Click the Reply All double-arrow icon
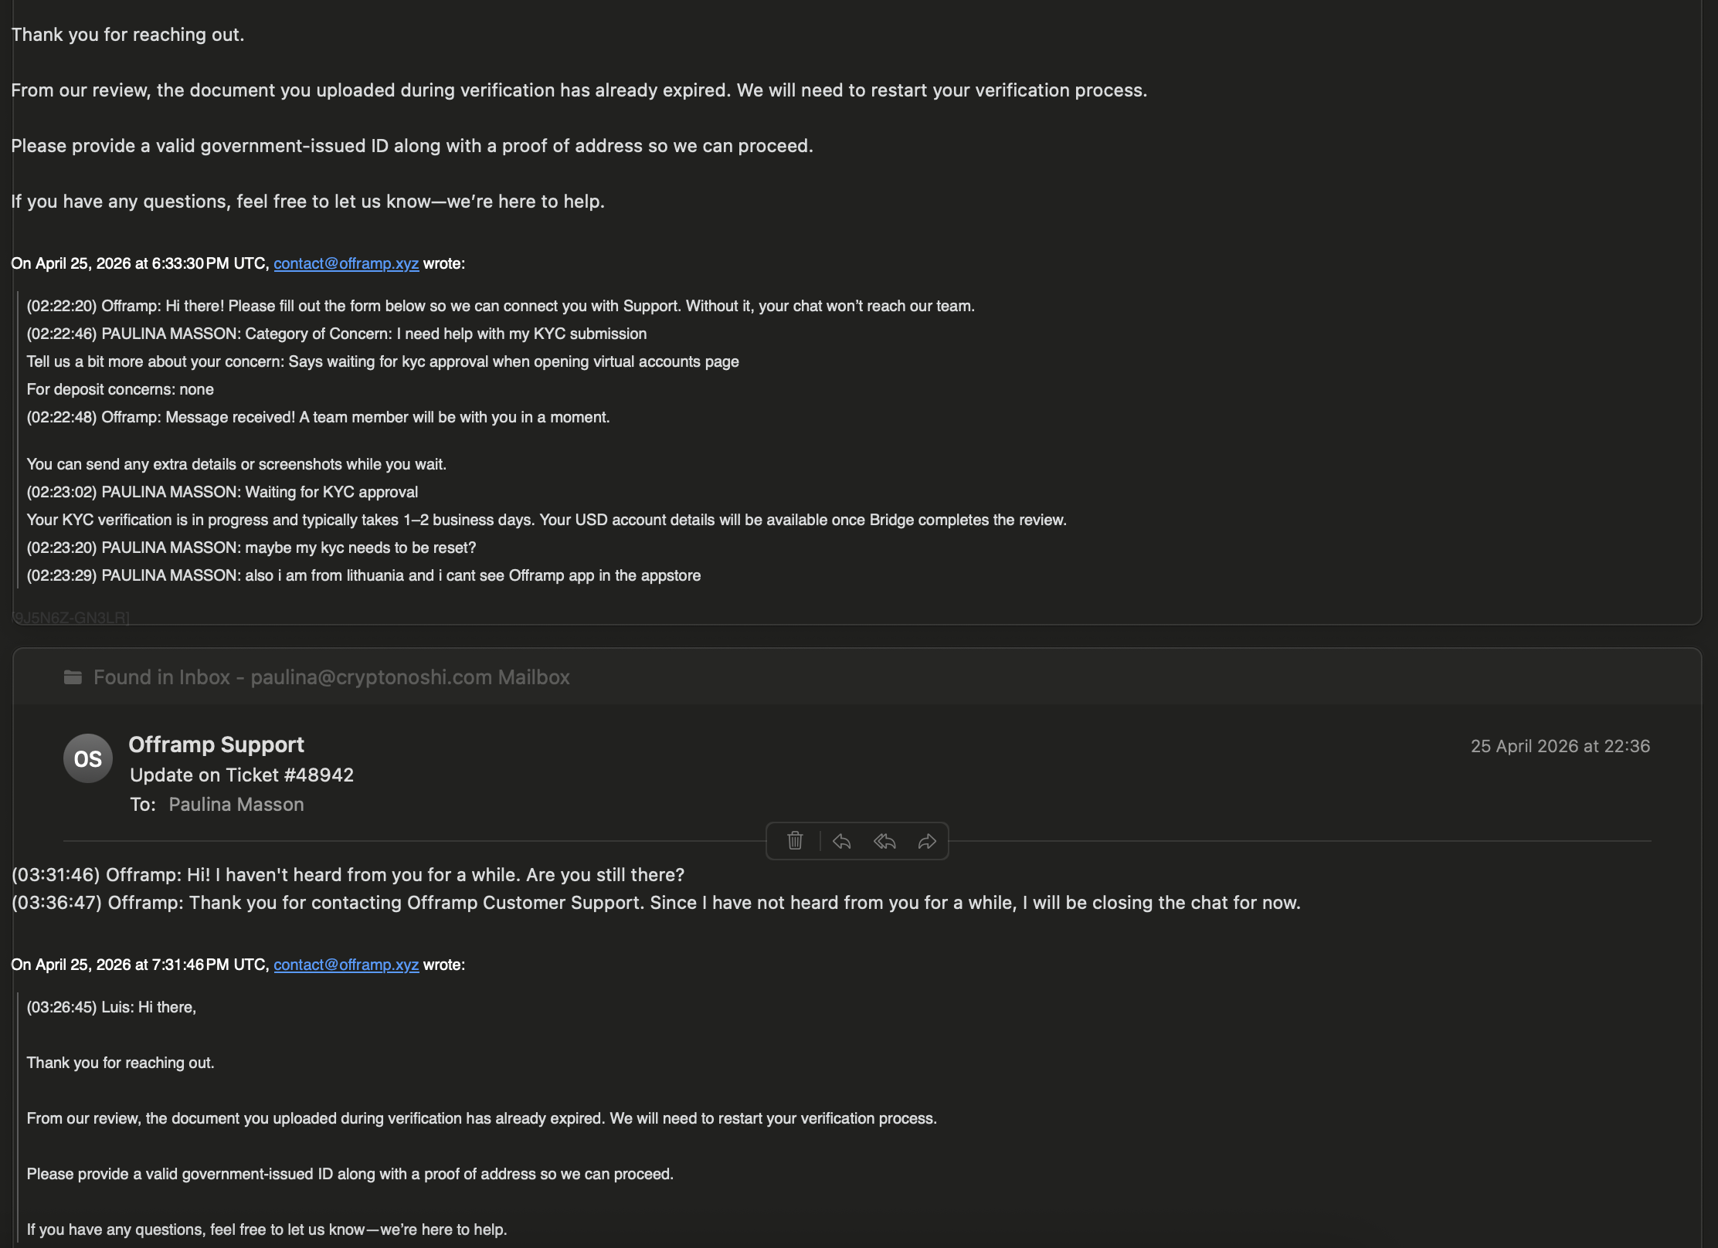Viewport: 1718px width, 1248px height. pos(884,841)
